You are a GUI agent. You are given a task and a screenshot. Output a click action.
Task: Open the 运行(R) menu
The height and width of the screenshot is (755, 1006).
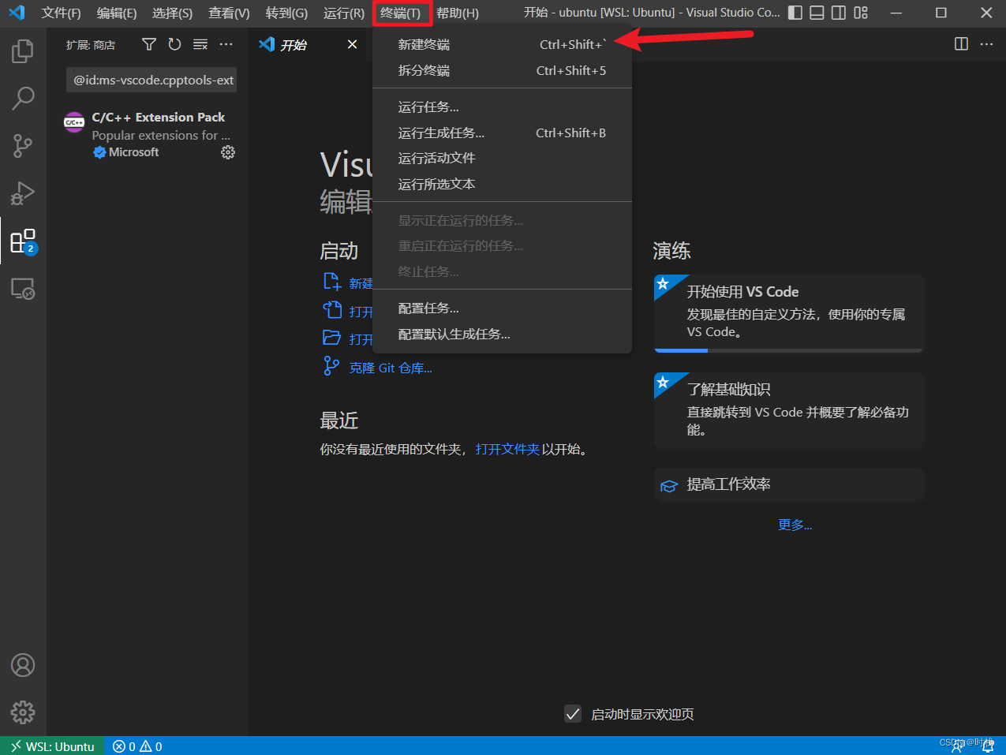pos(344,13)
